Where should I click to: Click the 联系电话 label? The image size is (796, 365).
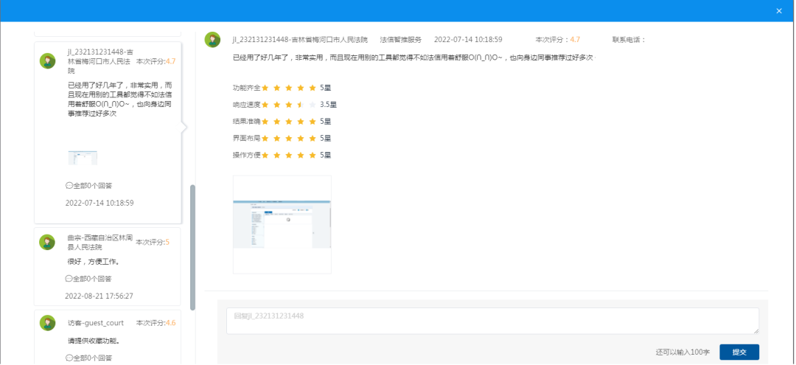point(629,40)
